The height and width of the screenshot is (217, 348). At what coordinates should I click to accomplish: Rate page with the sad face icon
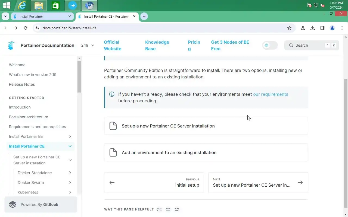159,209
